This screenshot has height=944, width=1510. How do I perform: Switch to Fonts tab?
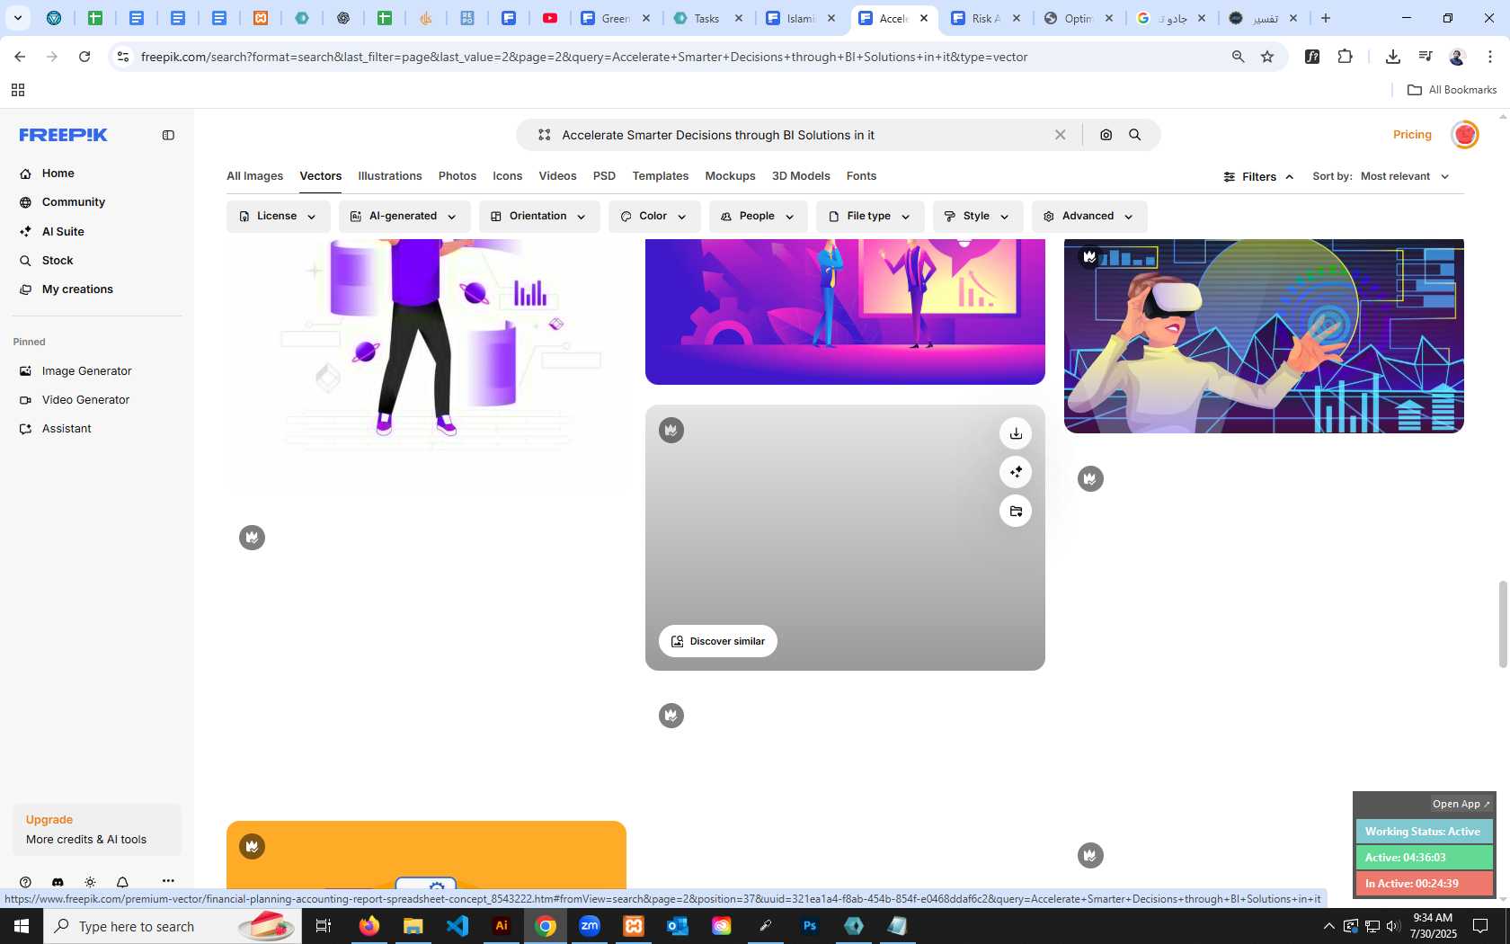(x=861, y=176)
